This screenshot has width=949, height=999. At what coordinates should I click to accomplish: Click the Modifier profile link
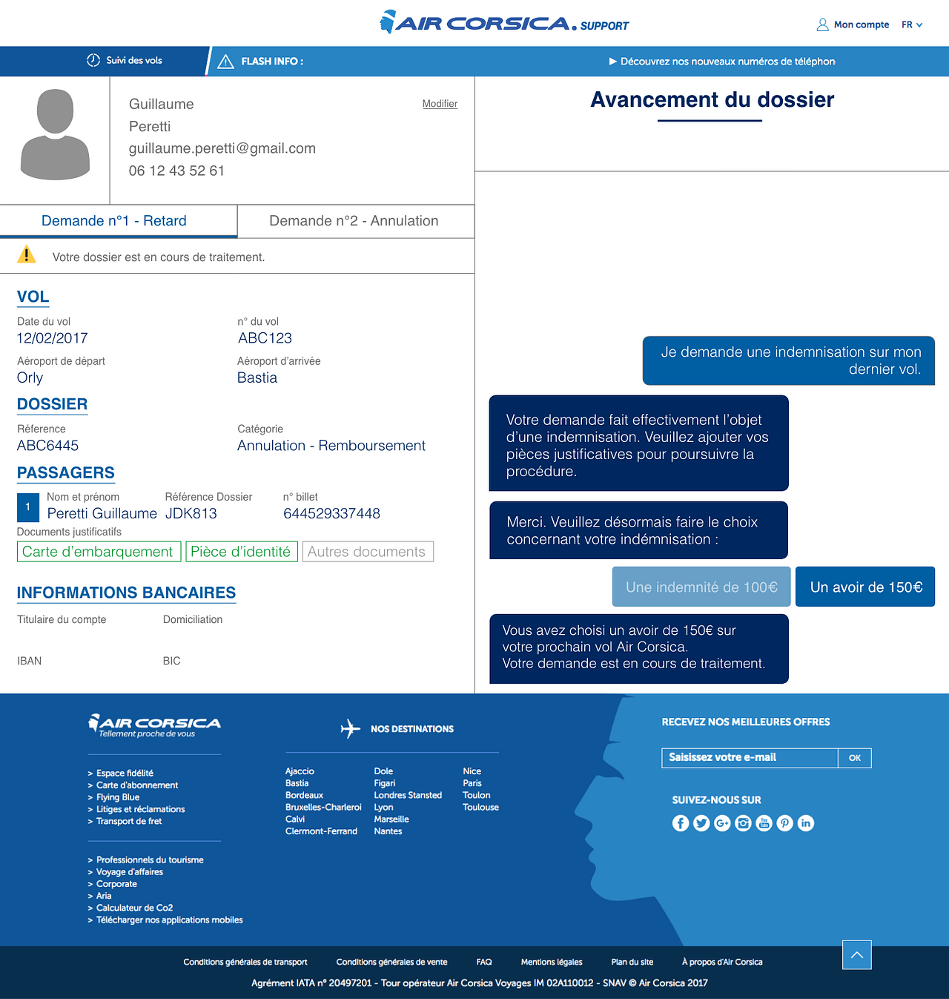coord(440,104)
